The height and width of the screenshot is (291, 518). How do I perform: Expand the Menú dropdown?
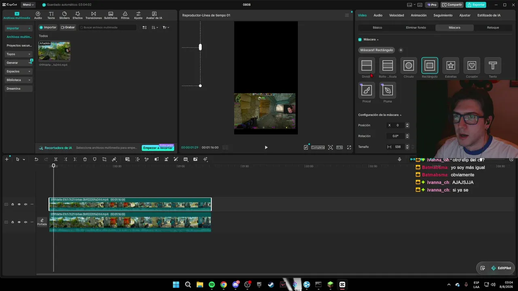click(x=28, y=5)
